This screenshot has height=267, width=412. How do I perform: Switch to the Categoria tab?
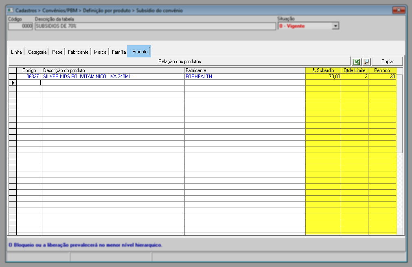point(37,52)
